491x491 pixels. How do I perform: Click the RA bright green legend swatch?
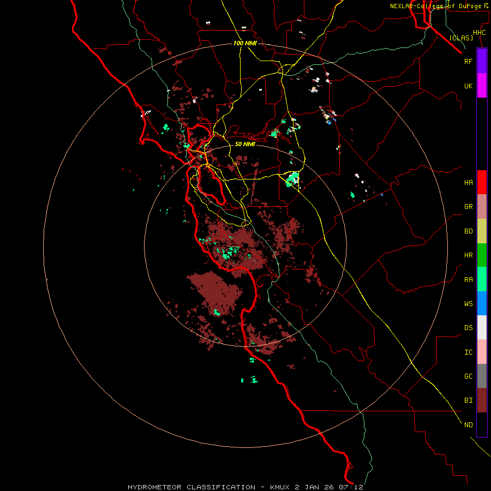(x=482, y=279)
